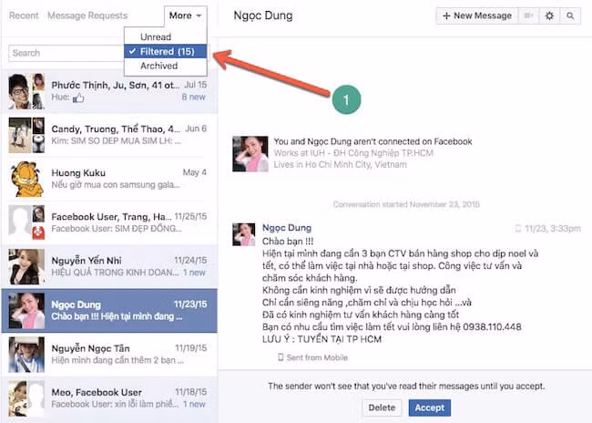Click the mobile phone icon beside message timestamp
Screen dimensions: 592x423
(x=518, y=228)
